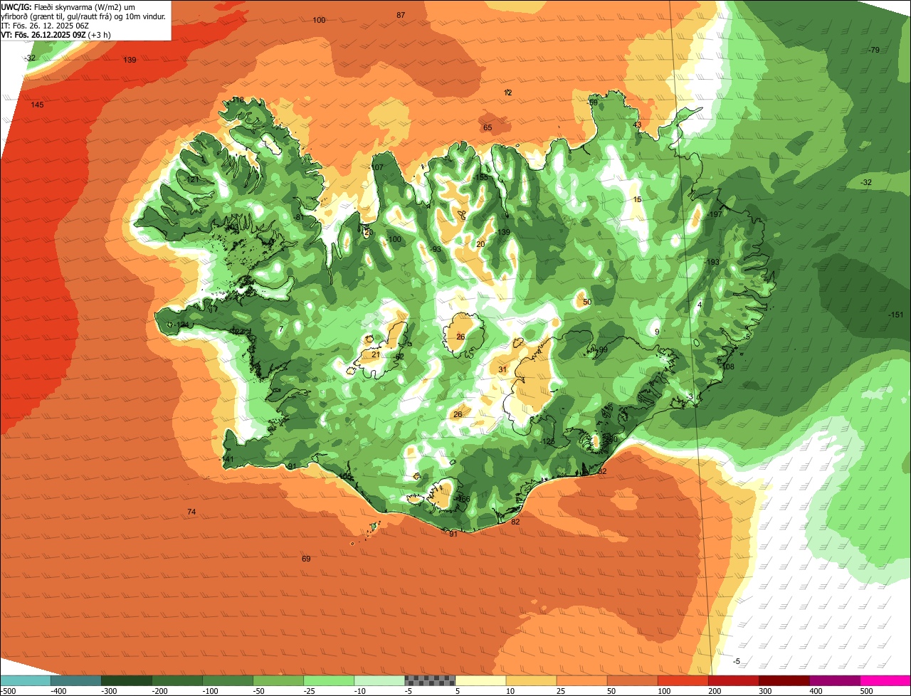
Task: Click the "7" value in western Iceland
Action: tap(281, 329)
